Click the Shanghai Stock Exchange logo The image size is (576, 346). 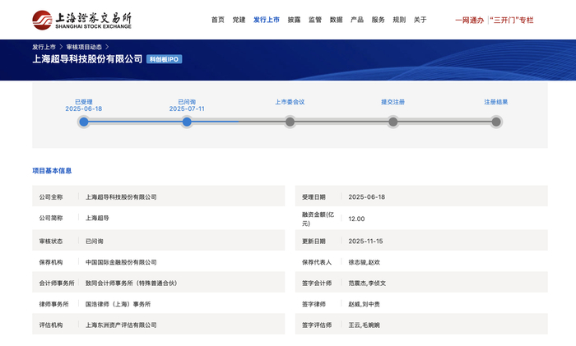coord(81,21)
